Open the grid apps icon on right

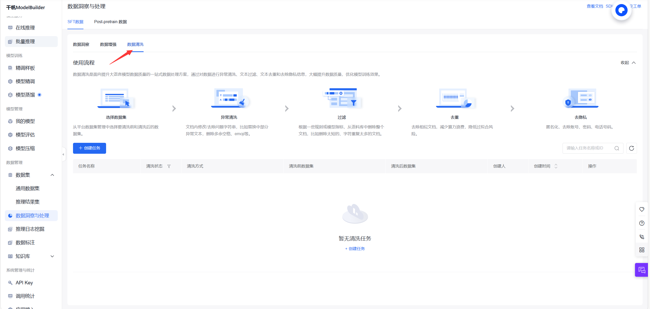642,250
